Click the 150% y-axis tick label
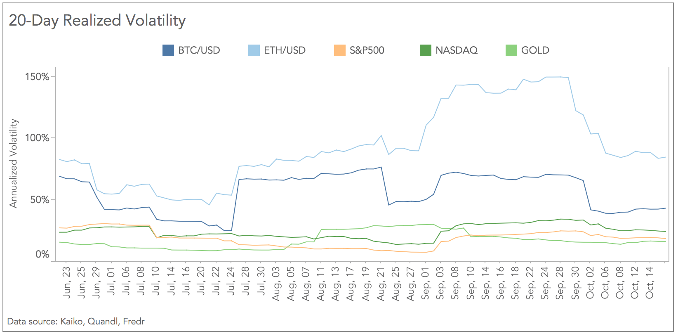 [37, 77]
